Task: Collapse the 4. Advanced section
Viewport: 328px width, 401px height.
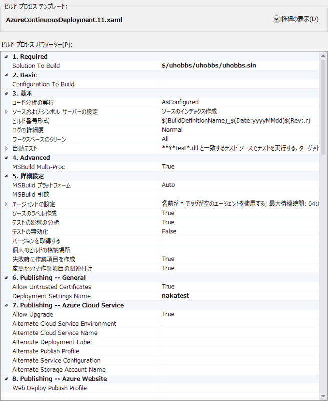Action: (x=6, y=158)
